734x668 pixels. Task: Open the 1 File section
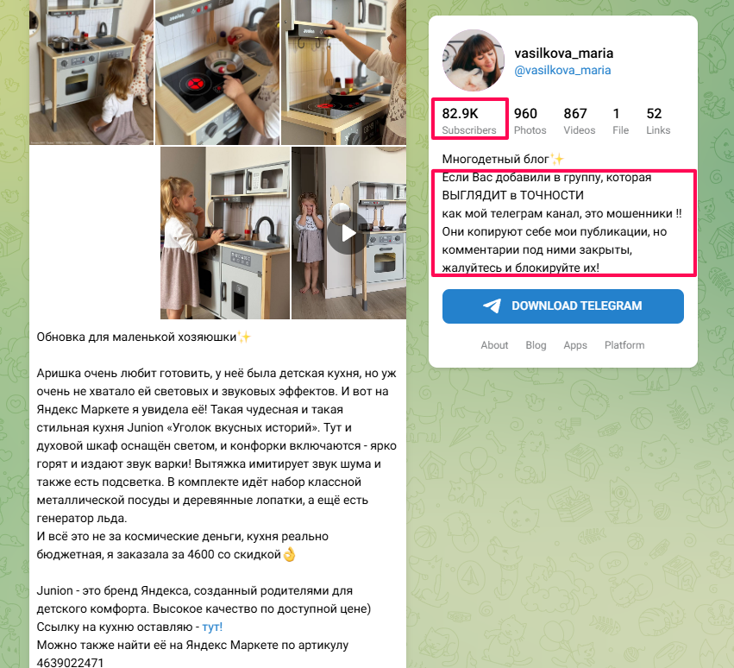[x=620, y=121]
